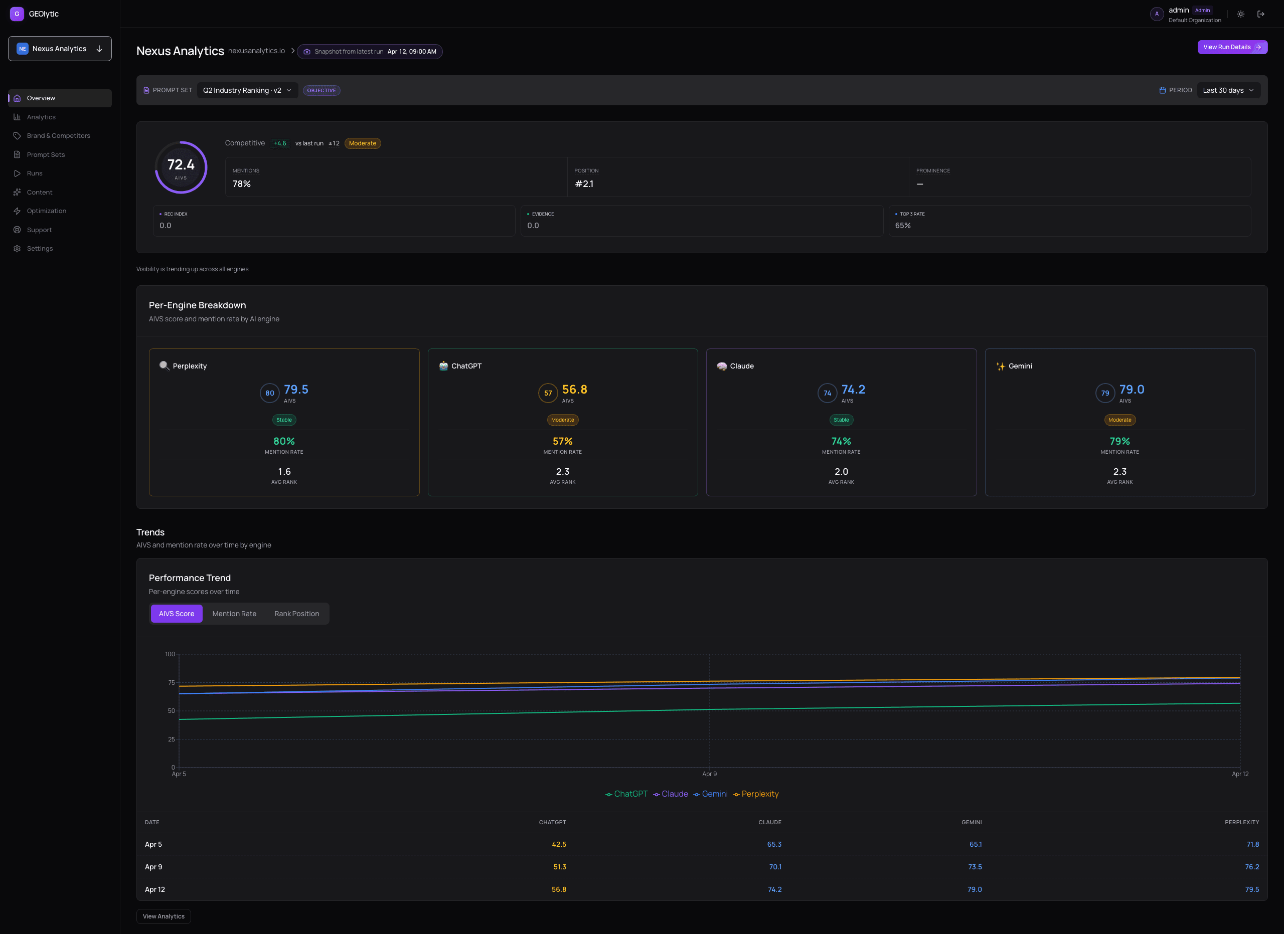Click the Support lifebuoy icon
The width and height of the screenshot is (1284, 934).
point(17,230)
